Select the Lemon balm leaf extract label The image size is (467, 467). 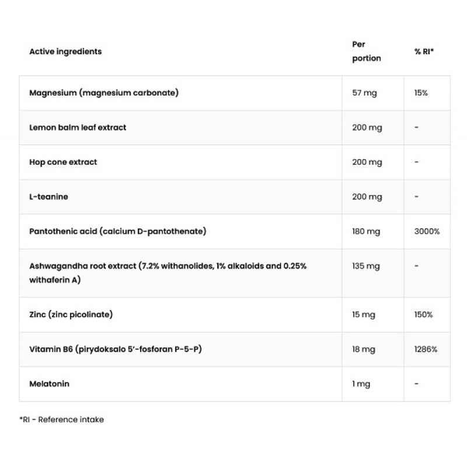[x=78, y=127]
